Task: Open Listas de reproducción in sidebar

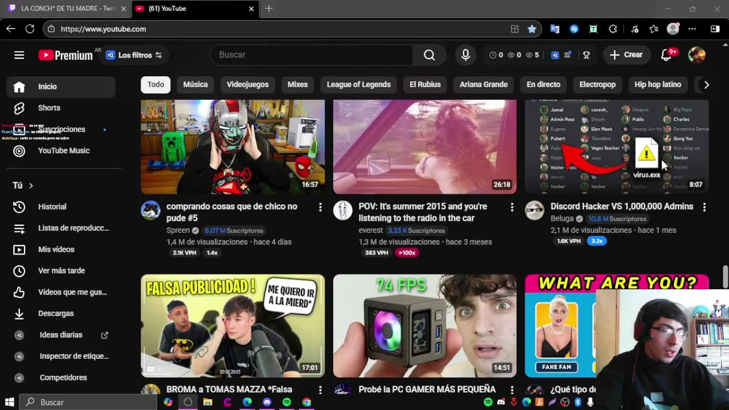Action: coord(61,228)
